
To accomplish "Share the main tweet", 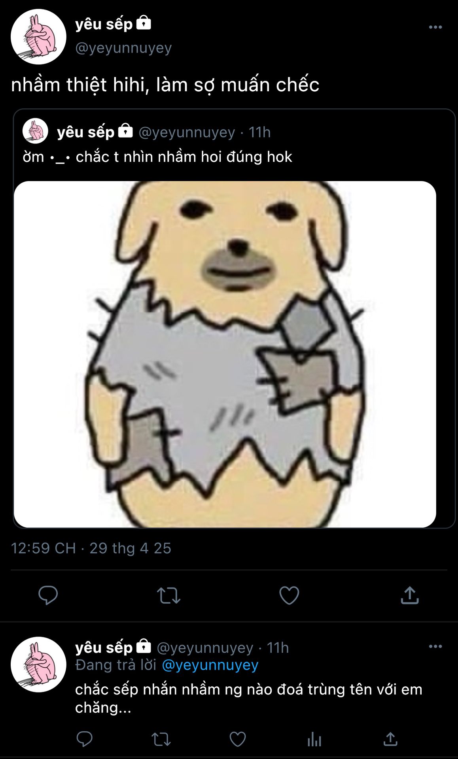I will tap(410, 595).
